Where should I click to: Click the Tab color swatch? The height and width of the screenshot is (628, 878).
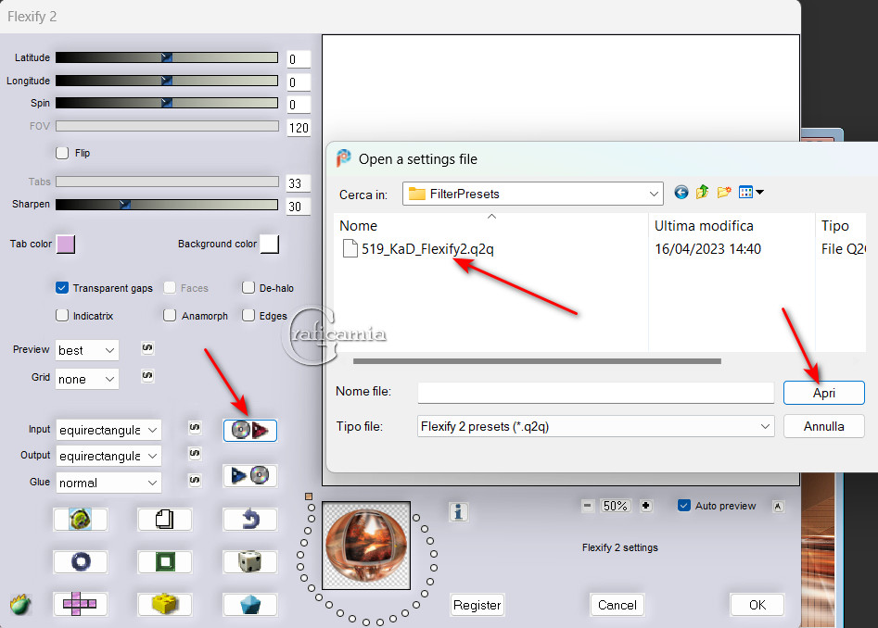pos(66,245)
